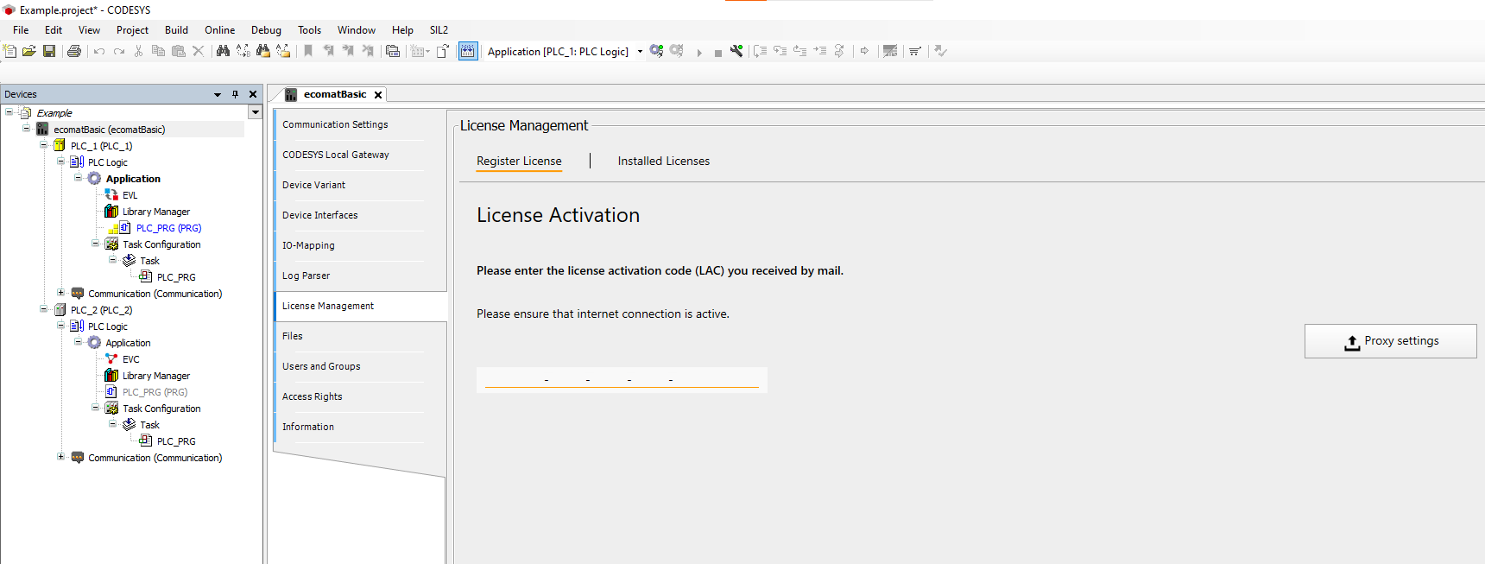
Task: Open the Log Parser page
Action: [306, 276]
